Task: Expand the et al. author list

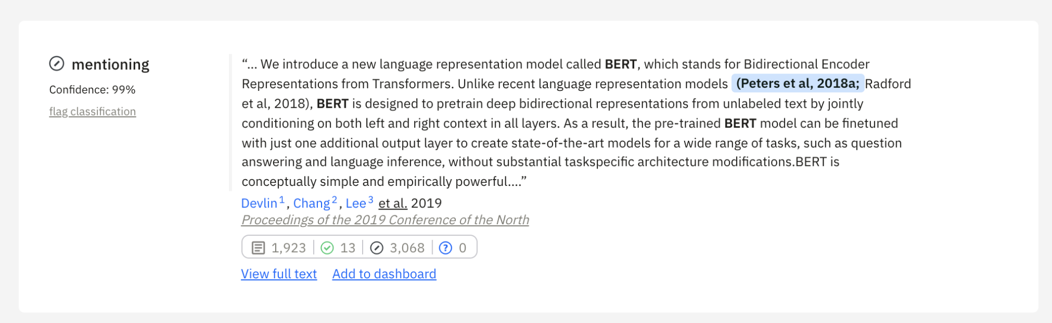Action: (x=393, y=204)
